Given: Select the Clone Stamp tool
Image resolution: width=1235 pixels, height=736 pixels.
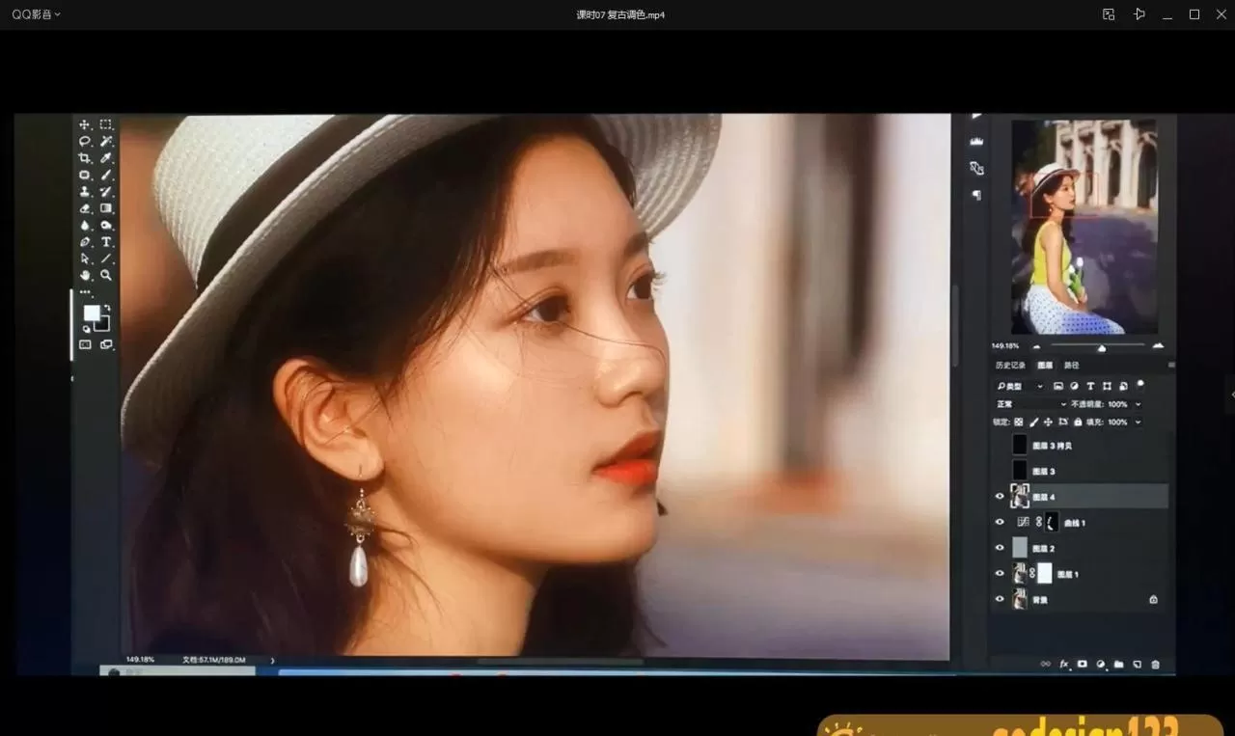Looking at the screenshot, I should (x=85, y=192).
